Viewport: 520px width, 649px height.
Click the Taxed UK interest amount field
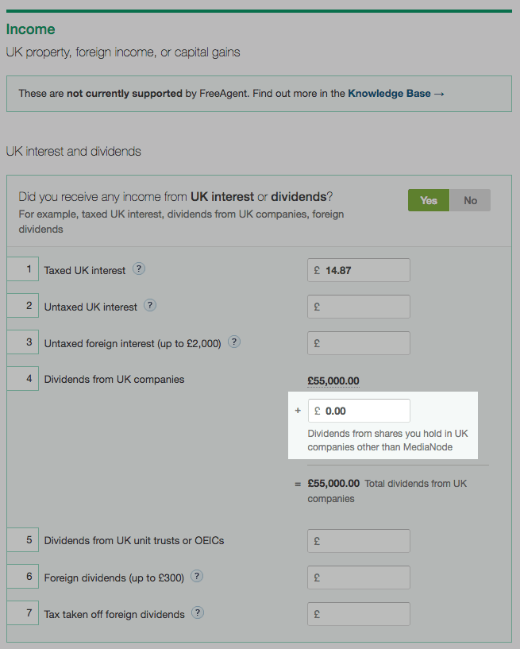pos(359,270)
